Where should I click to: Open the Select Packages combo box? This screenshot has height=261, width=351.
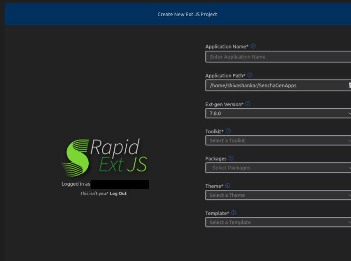(277, 168)
